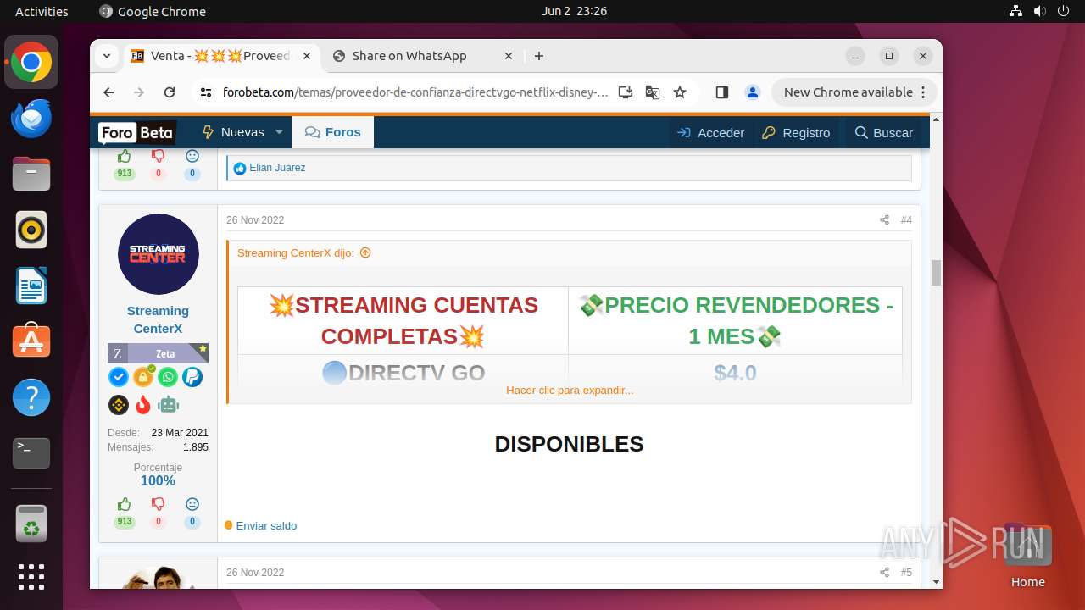Click 26 Nov 2022 date of post #5
Image resolution: width=1085 pixels, height=610 pixels.
[255, 573]
